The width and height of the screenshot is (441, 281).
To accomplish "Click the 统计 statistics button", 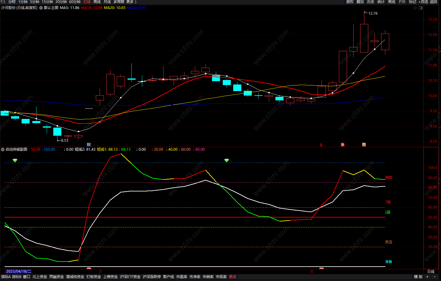I will tap(381, 2).
